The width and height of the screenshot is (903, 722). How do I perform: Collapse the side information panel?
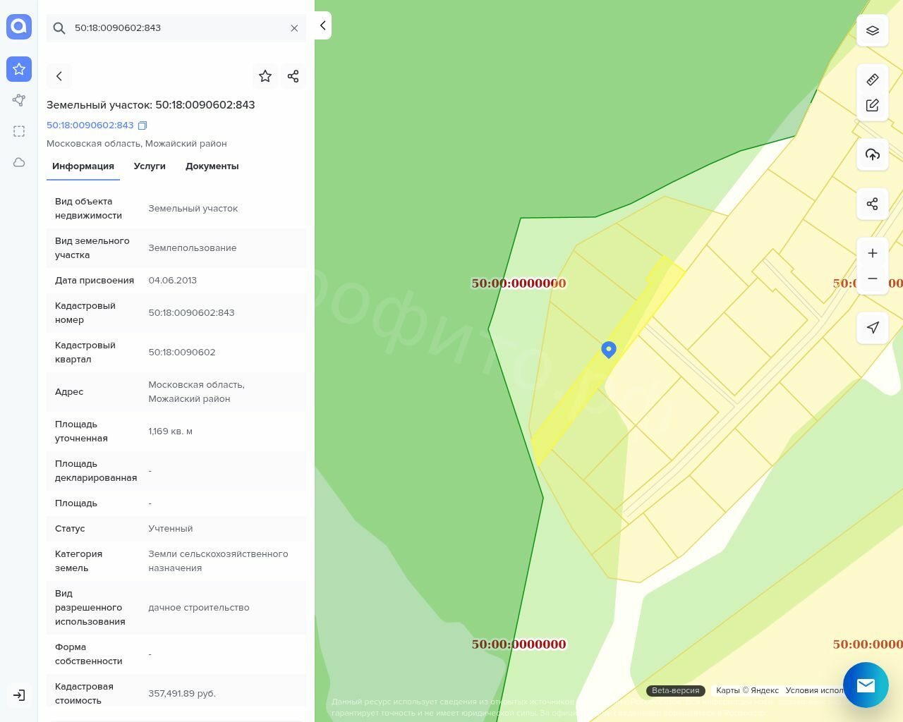[x=322, y=26]
